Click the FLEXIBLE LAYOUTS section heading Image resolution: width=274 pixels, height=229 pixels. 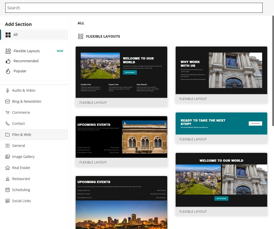click(103, 36)
